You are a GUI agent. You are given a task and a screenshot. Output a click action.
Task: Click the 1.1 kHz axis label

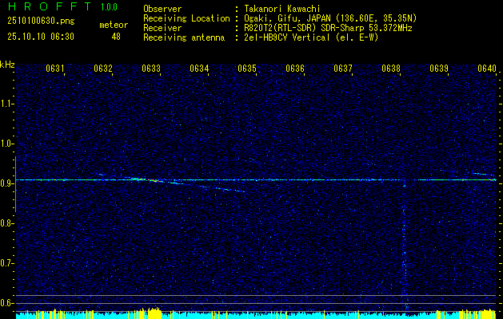6,104
